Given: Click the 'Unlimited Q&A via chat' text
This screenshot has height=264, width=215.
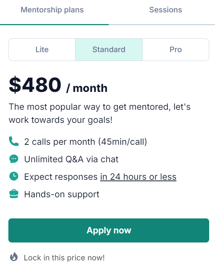Looking at the screenshot, I should pos(71,159).
